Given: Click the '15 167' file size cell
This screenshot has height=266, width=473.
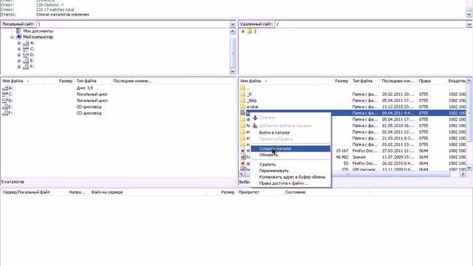Looking at the screenshot, I should click(342, 151).
